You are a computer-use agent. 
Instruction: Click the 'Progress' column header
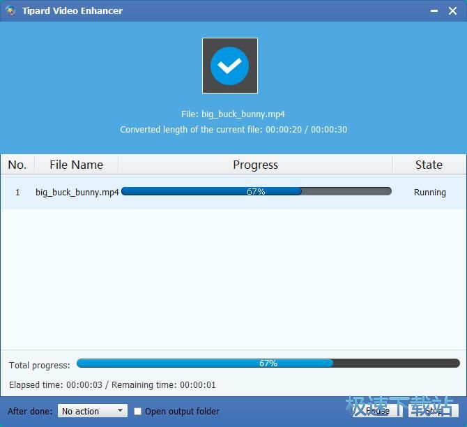point(255,165)
